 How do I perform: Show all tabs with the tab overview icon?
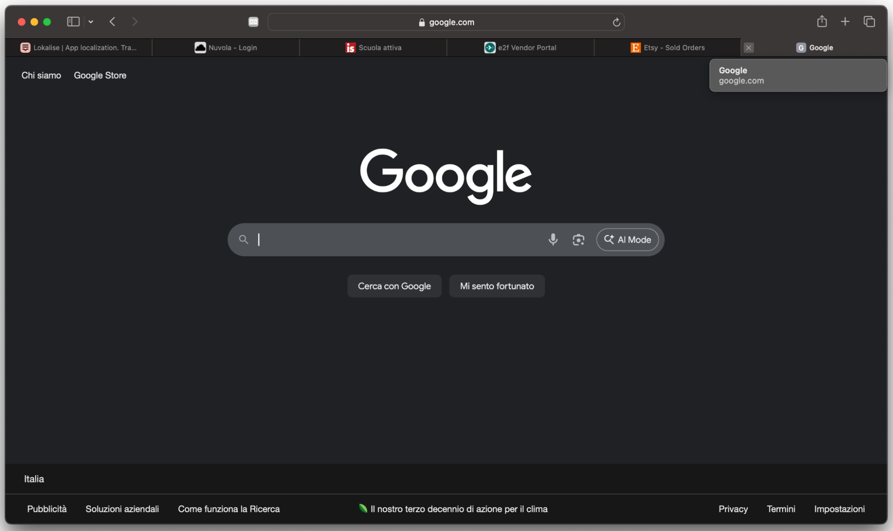coord(869,21)
